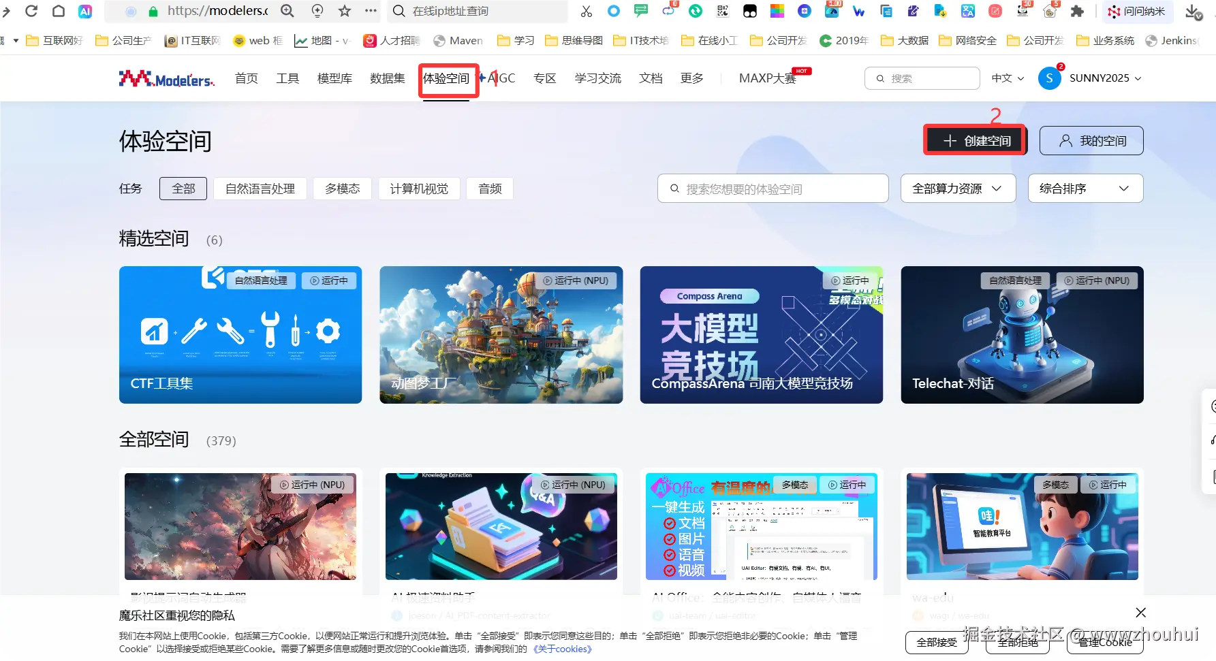Click the browser 在线ip地址查询 search field
The height and width of the screenshot is (661, 1216).
478,11
